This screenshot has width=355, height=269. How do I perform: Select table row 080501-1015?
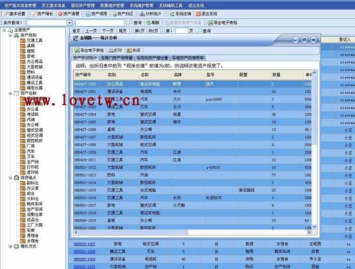tap(193, 190)
